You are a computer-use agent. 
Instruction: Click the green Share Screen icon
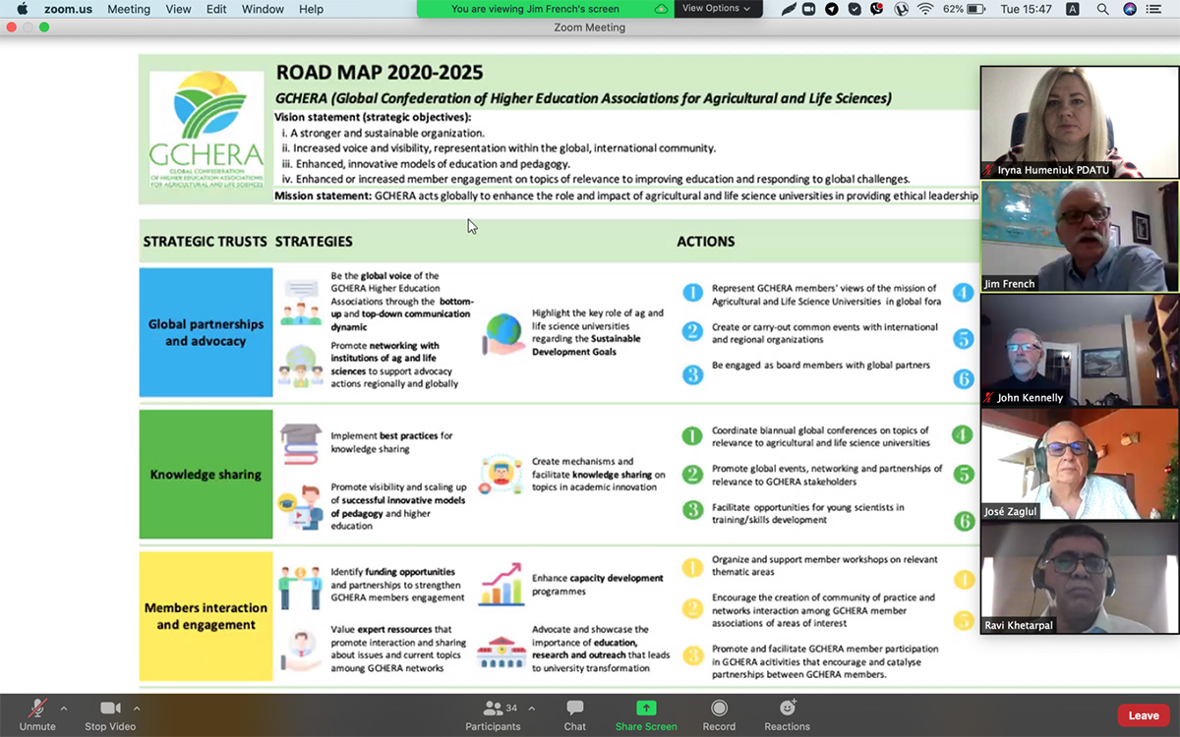tap(646, 708)
